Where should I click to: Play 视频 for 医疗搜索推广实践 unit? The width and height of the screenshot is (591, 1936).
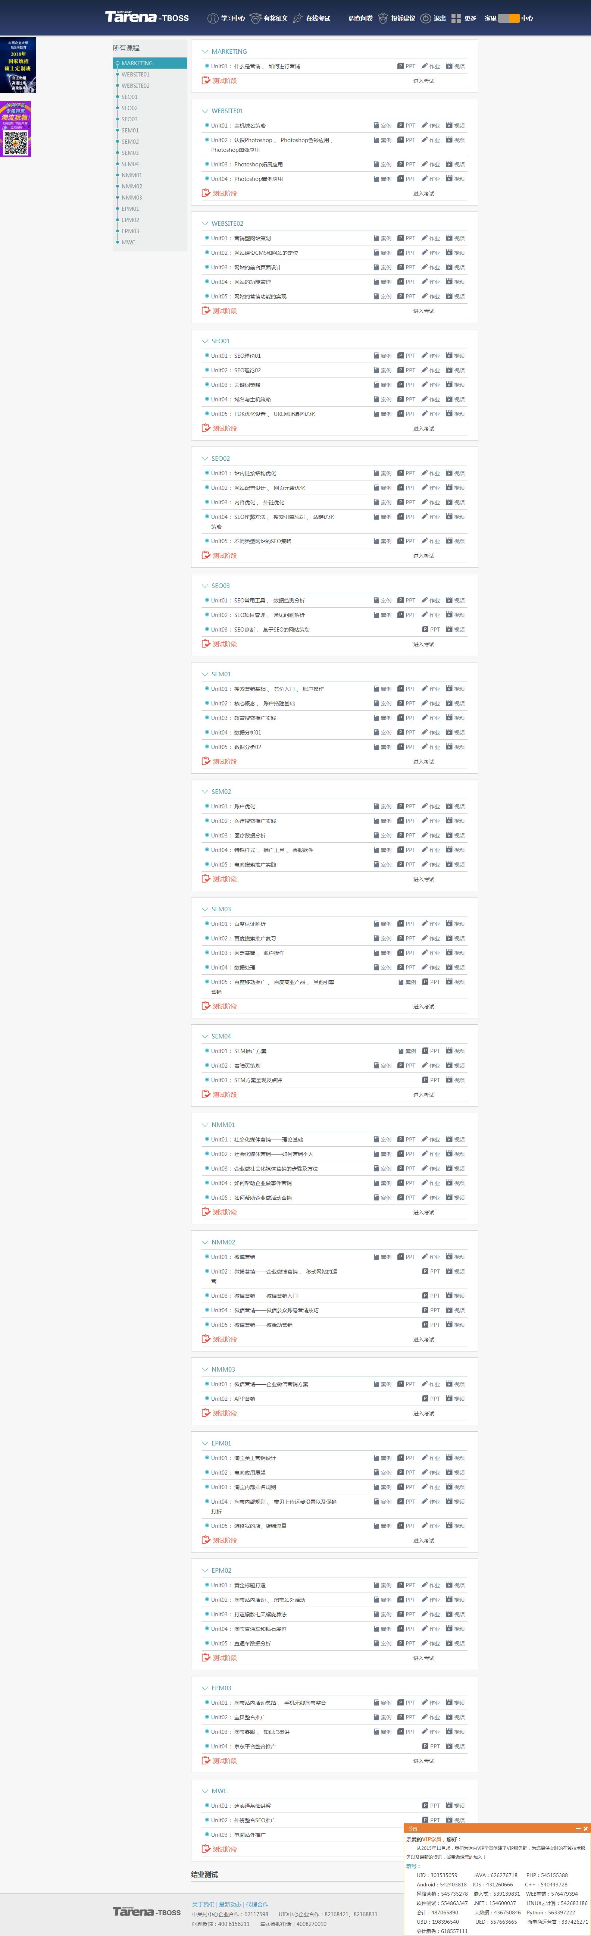(x=455, y=821)
